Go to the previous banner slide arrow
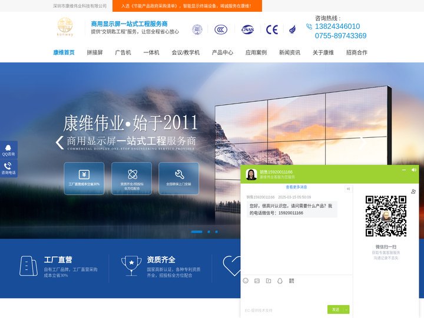Screen dimensions: 424x318 point(59,143)
